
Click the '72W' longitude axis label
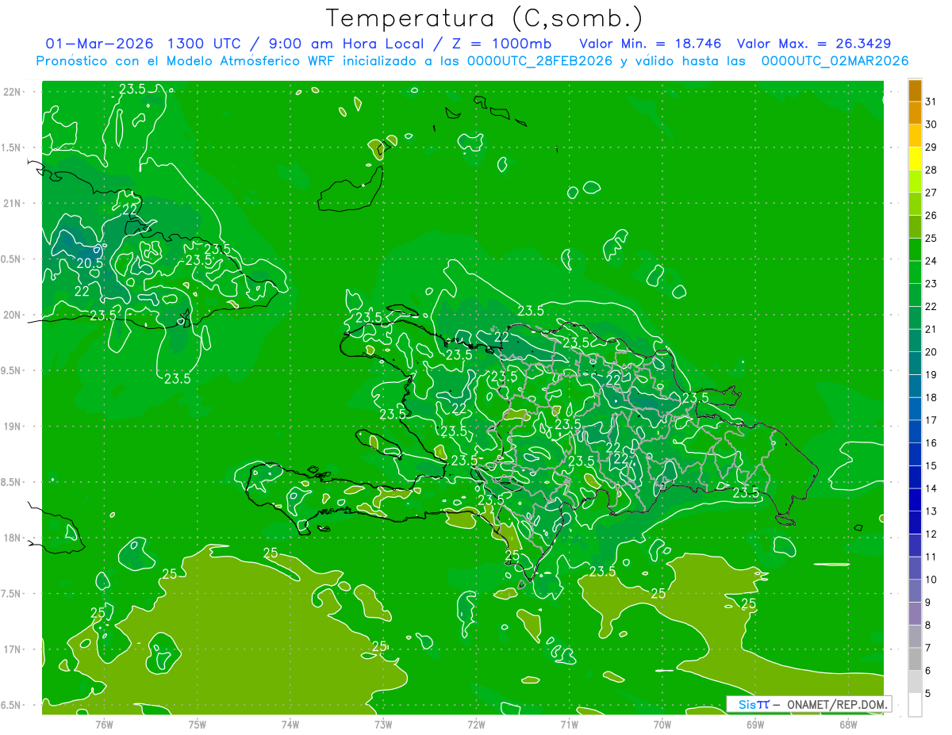pos(476,724)
